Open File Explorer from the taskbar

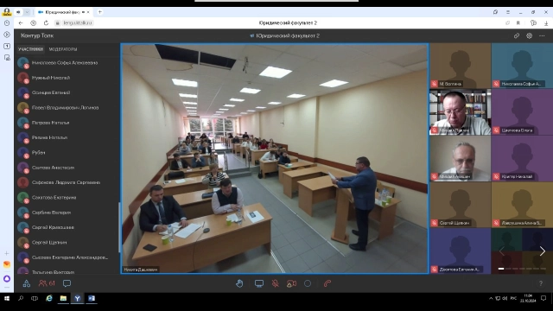[x=63, y=298]
